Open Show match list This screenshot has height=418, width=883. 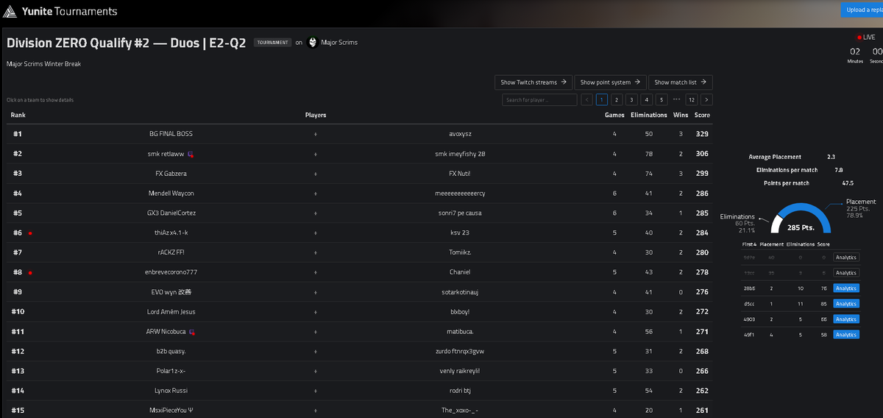click(681, 82)
